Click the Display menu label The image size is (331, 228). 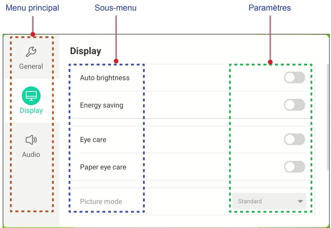(31, 110)
